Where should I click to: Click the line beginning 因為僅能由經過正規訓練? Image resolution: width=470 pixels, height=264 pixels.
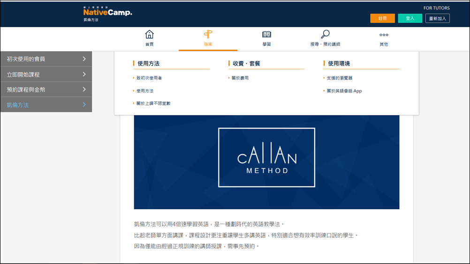(197, 246)
